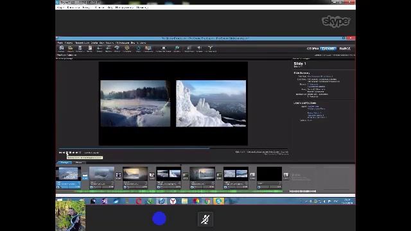This screenshot has height=231, width=411.
Task: Select the slide list tab above thumbnails
Action: click(64, 162)
